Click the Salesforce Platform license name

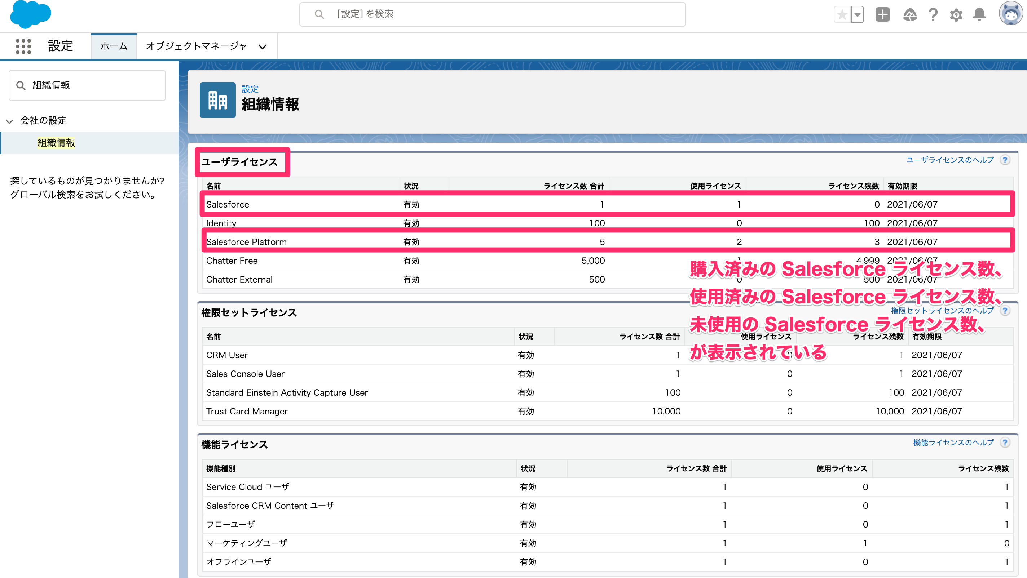246,242
